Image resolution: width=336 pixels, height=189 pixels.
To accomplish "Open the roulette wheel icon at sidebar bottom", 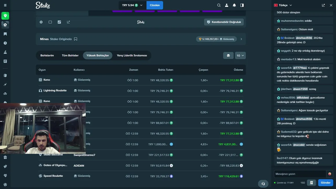I will 5,185.
